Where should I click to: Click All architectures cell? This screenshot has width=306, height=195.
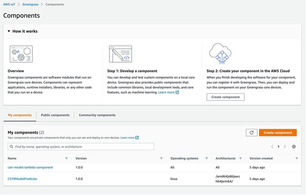[217, 167]
